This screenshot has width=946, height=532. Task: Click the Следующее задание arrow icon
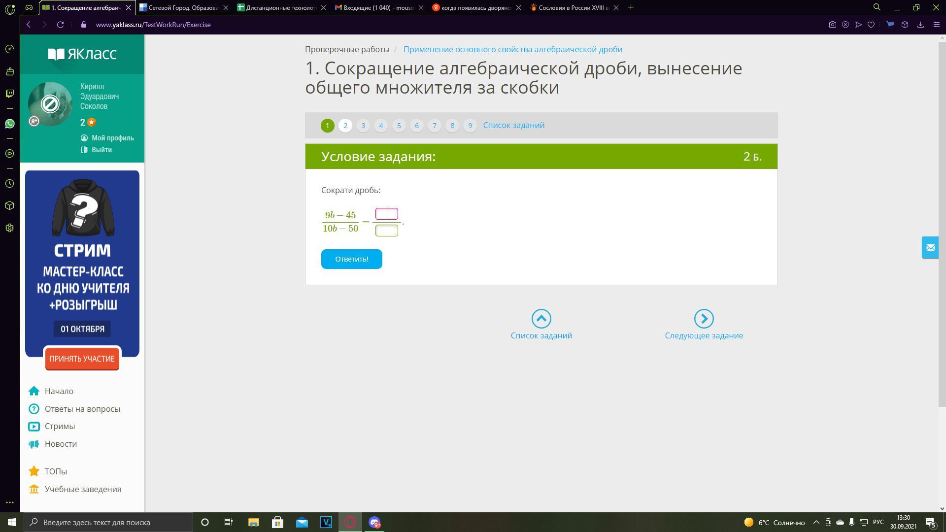click(704, 319)
